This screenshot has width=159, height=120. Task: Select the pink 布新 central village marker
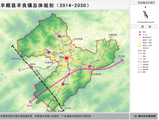click(x=59, y=36)
